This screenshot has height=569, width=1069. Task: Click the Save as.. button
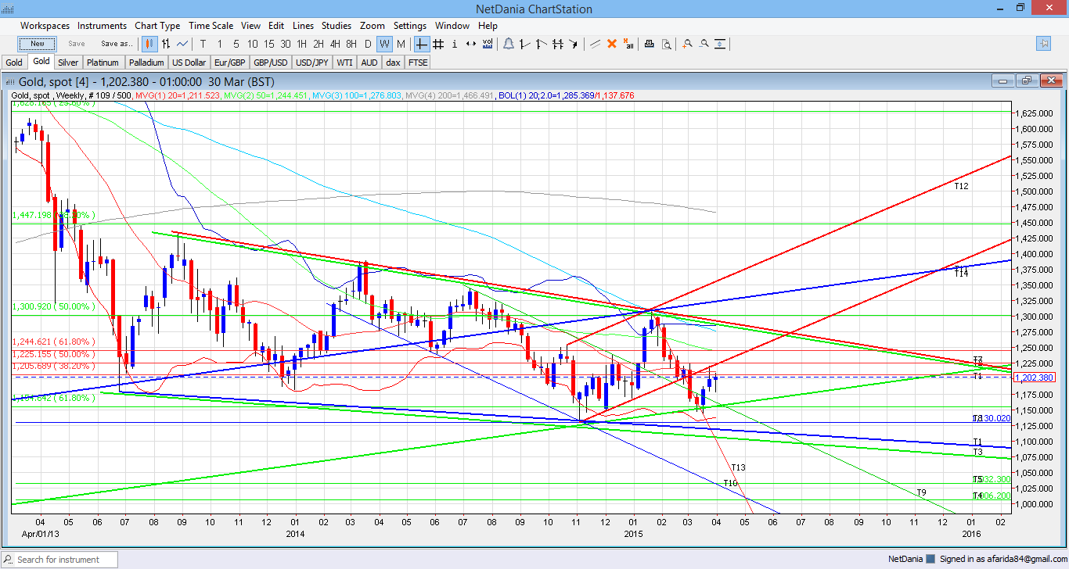pos(116,44)
